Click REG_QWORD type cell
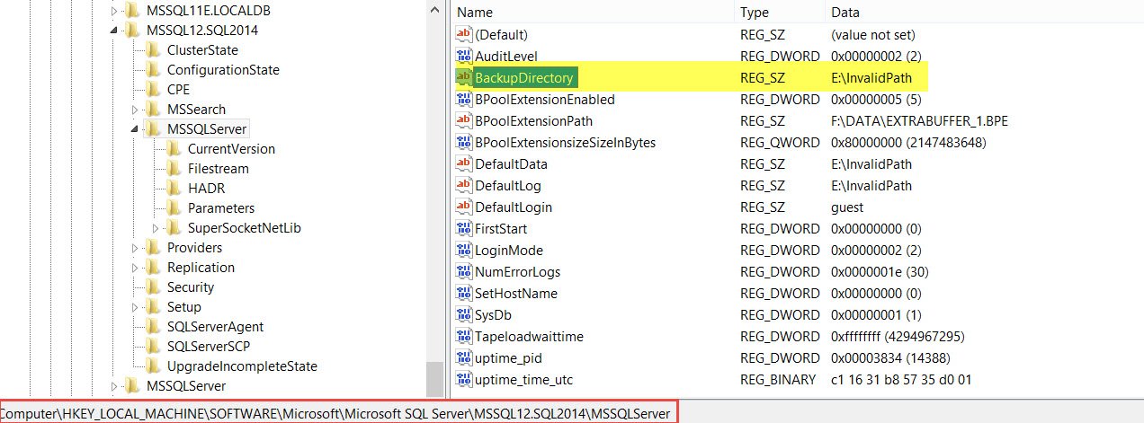The height and width of the screenshot is (423, 1144). tap(780, 143)
